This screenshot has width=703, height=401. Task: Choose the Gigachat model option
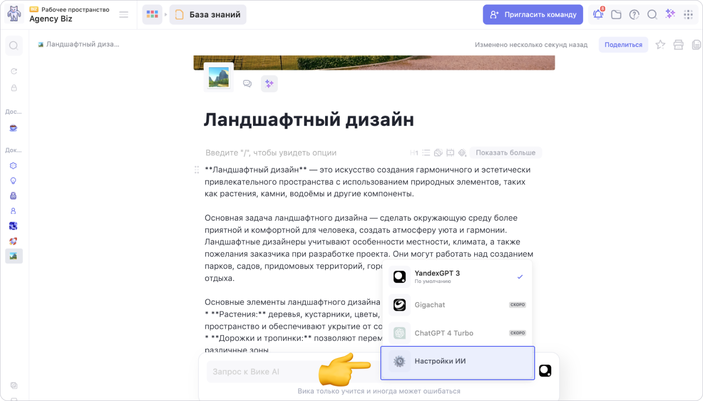pyautogui.click(x=456, y=305)
